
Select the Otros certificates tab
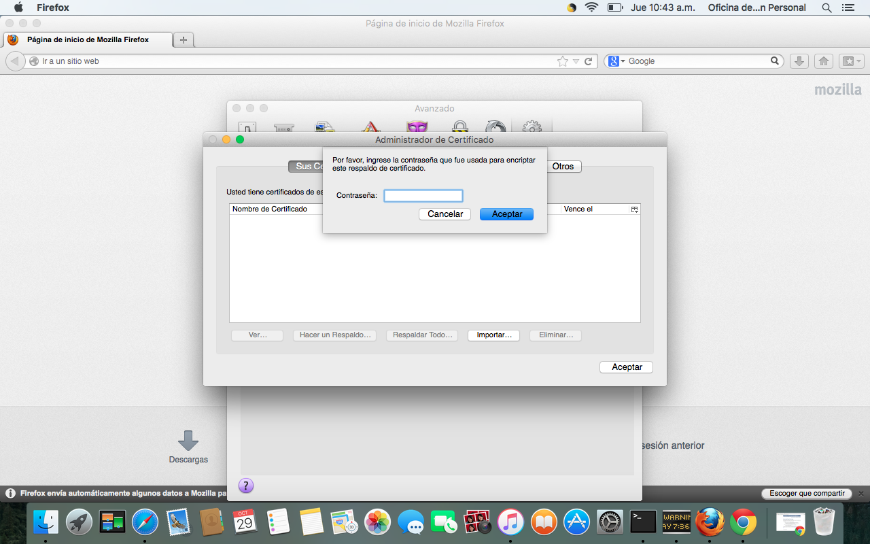click(563, 167)
